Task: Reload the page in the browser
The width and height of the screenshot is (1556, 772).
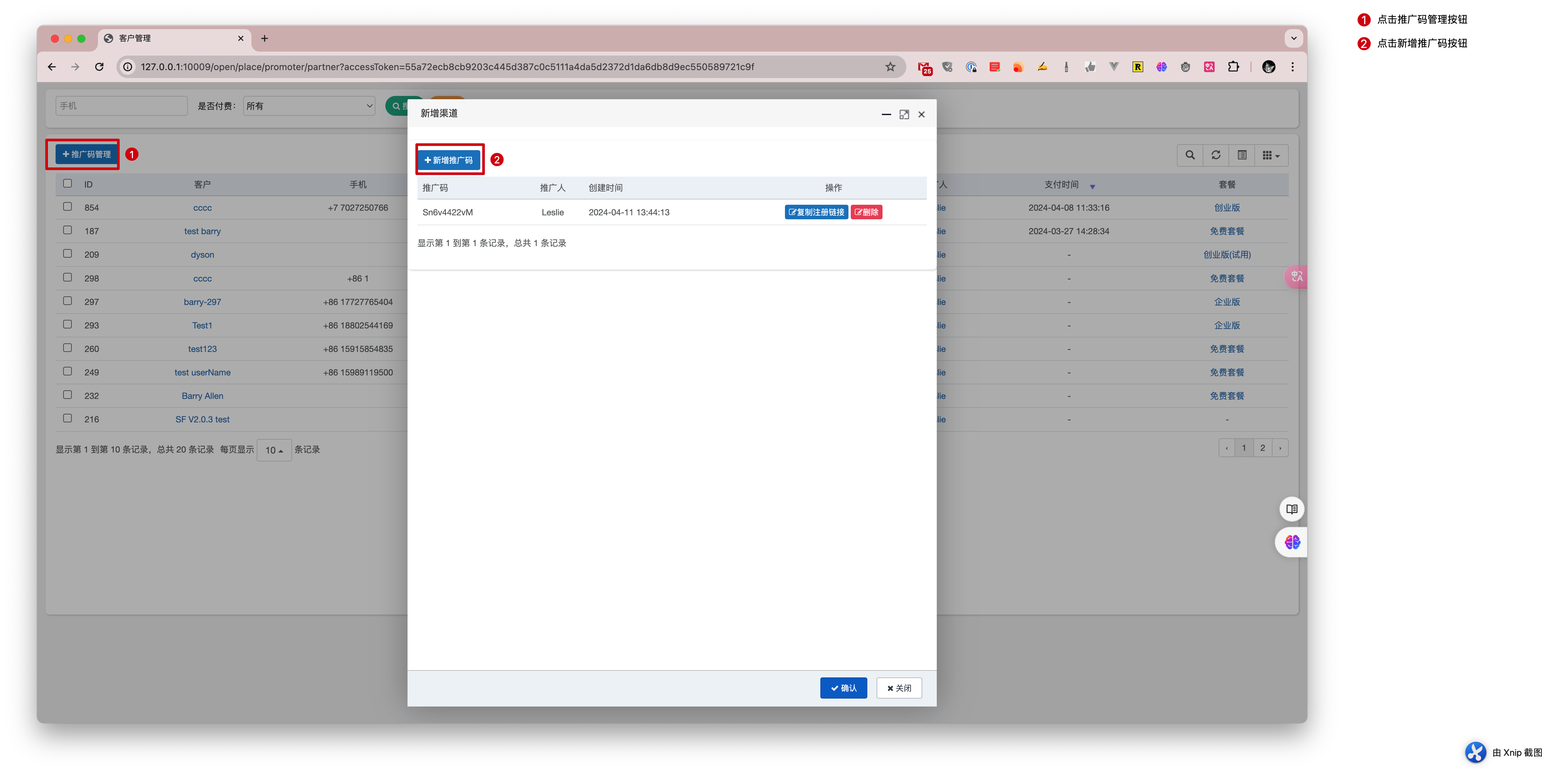Action: 100,67
